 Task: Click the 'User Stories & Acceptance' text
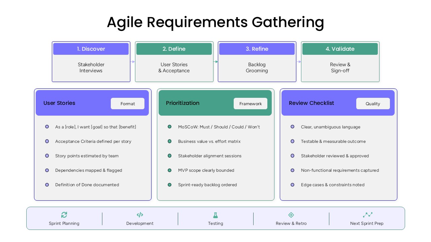(x=174, y=68)
